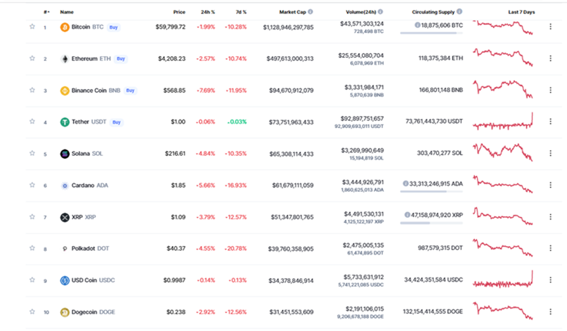The height and width of the screenshot is (331, 567).
Task: Open the Circulating Supply info icon
Action: pos(459,12)
